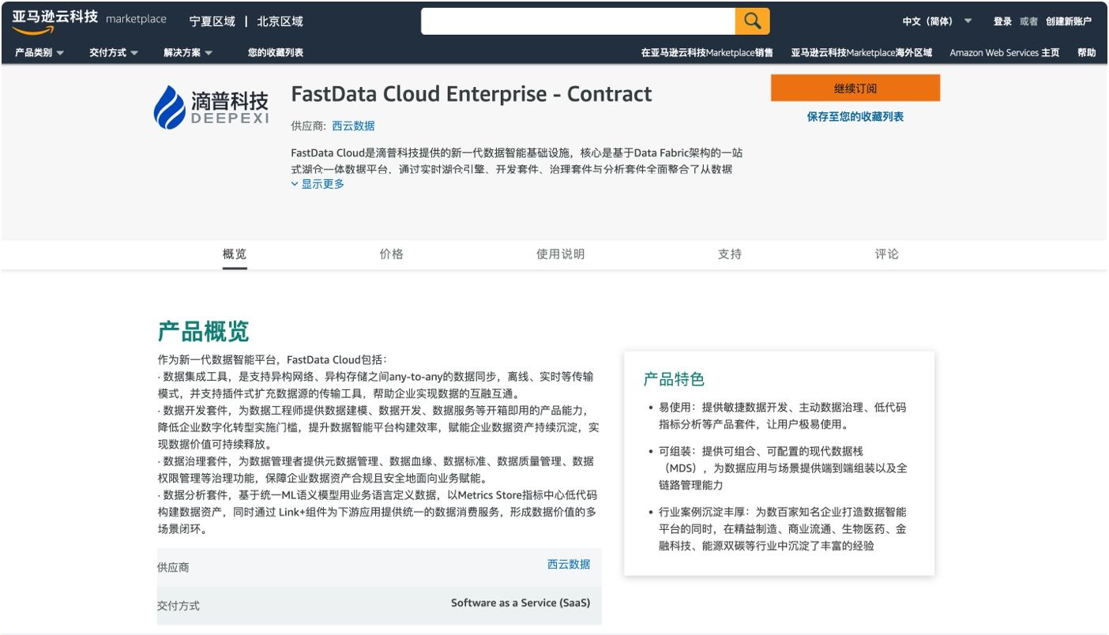Click the search magnifying glass icon
The width and height of the screenshot is (1109, 635).
751,21
